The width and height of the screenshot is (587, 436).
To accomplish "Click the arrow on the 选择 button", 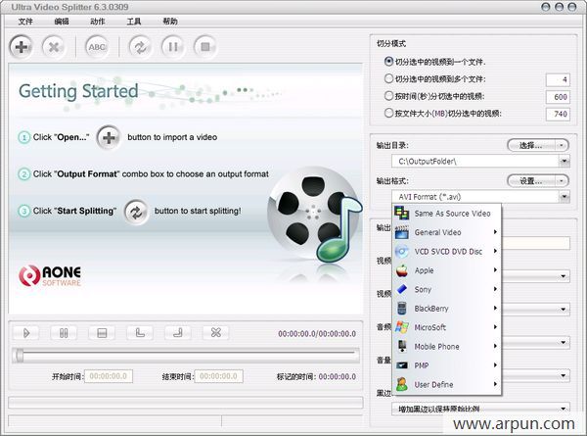I will (x=562, y=145).
